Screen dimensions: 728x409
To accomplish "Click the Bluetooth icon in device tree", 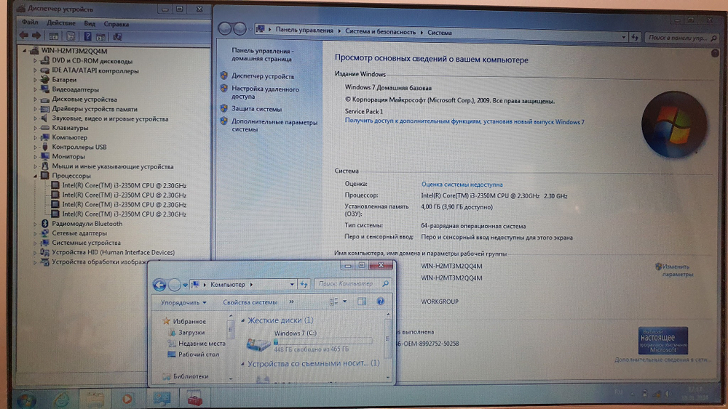I will pyautogui.click(x=44, y=223).
